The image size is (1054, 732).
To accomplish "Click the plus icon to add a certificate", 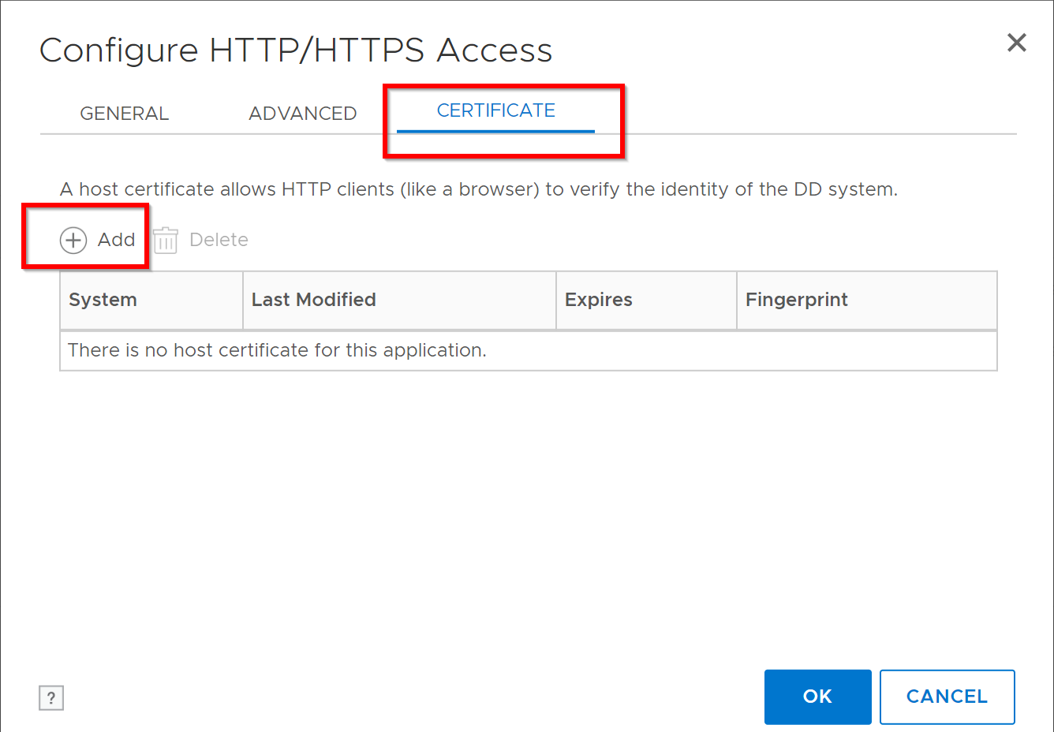I will pos(73,240).
